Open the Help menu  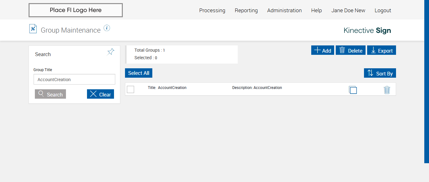coord(317,10)
